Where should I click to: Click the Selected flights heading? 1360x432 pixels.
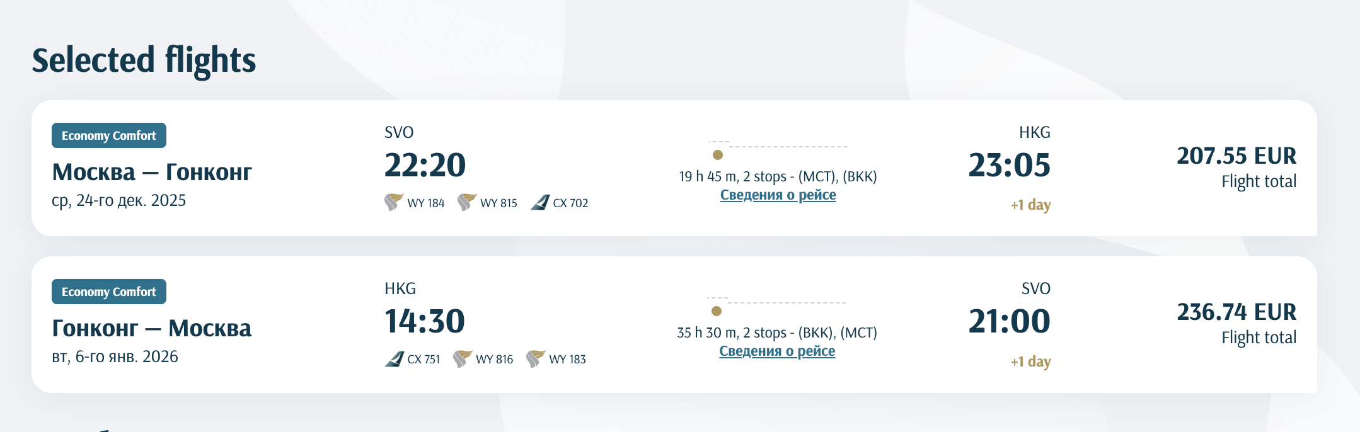[x=144, y=60]
